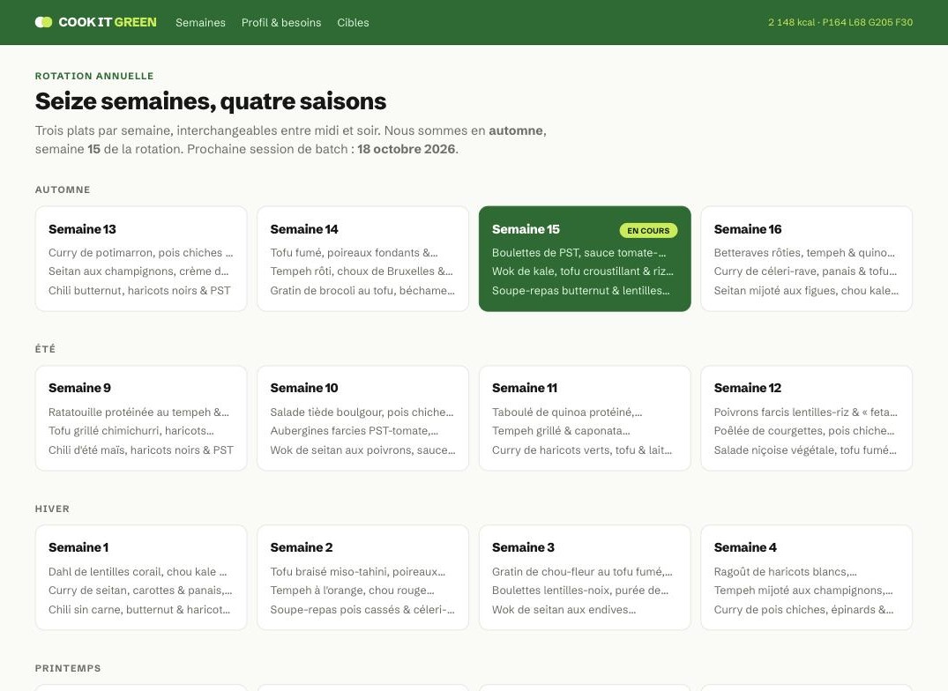Image resolution: width=948 pixels, height=691 pixels.
Task: Click 'Gratin de brocoli au tofu' dish
Action: 362,291
